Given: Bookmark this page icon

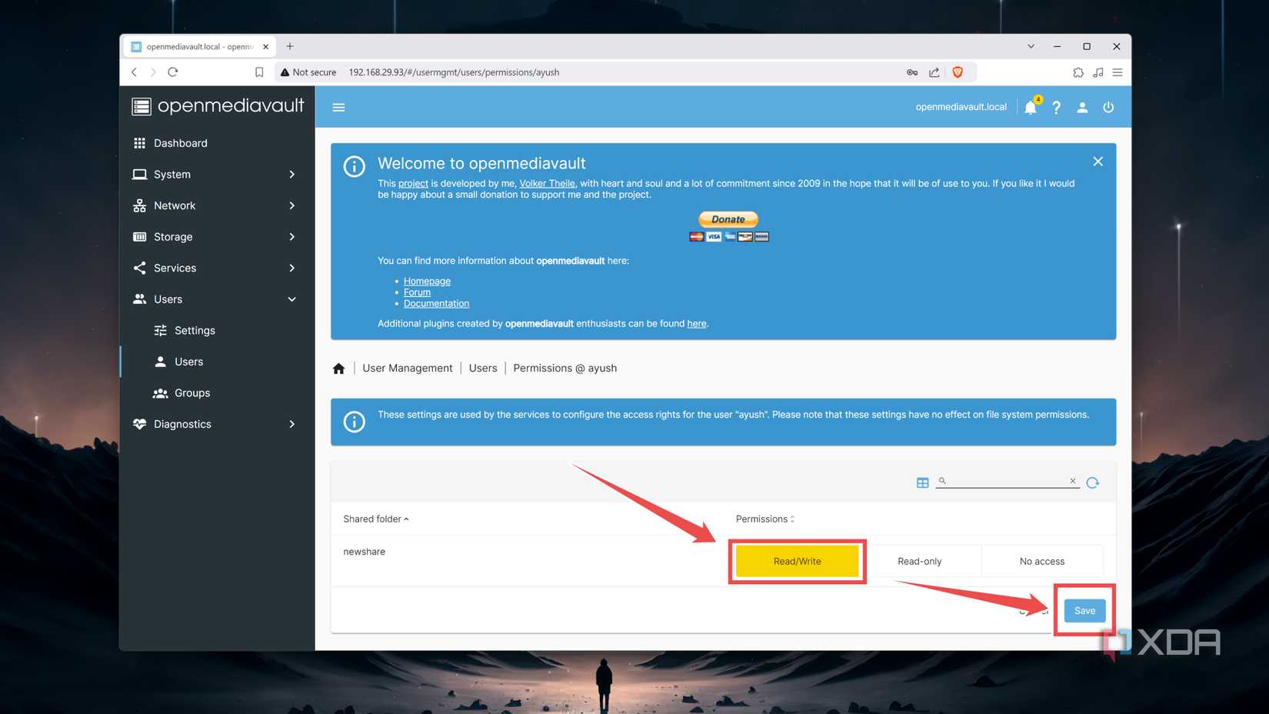Looking at the screenshot, I should [259, 72].
